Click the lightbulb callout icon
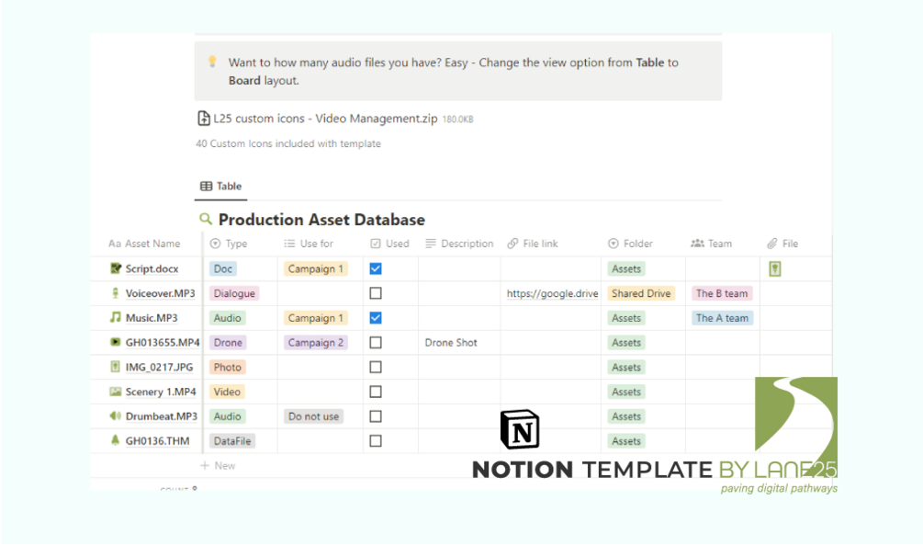923x546 pixels. click(212, 62)
